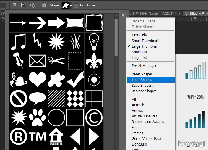Select the flower burst shape
Image resolution: width=208 pixels, height=150 pixels.
click(56, 42)
